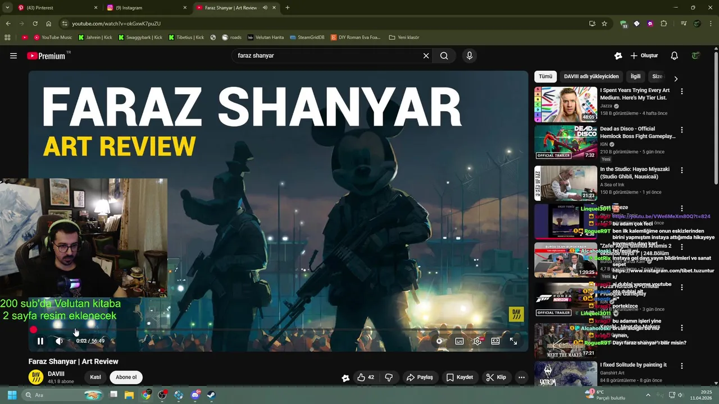
Task: Open the DAVIII channel avatar
Action: click(x=36, y=377)
